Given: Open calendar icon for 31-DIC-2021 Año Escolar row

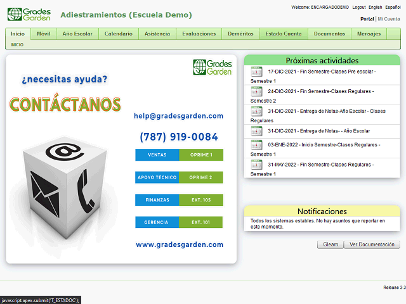Looking at the screenshot, I should pos(256,131).
